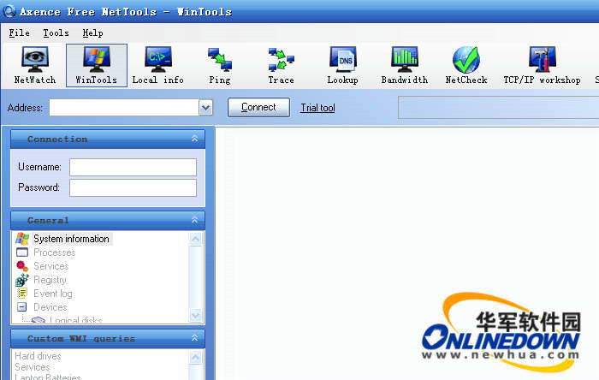Open the DNS Lookup tool

(x=342, y=65)
